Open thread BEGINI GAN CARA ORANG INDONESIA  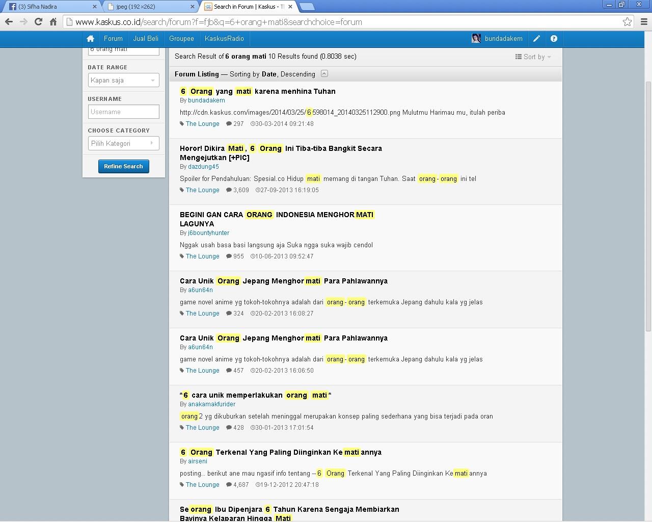coord(277,219)
